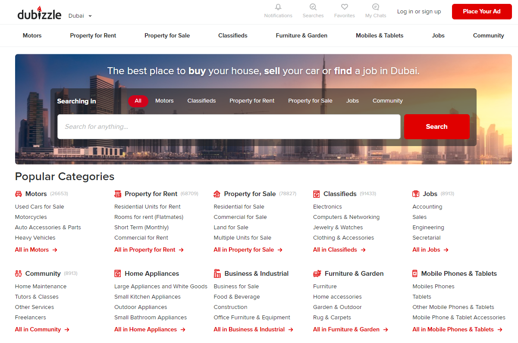
Task: Open All in Furniture & Garden link
Action: (x=351, y=330)
